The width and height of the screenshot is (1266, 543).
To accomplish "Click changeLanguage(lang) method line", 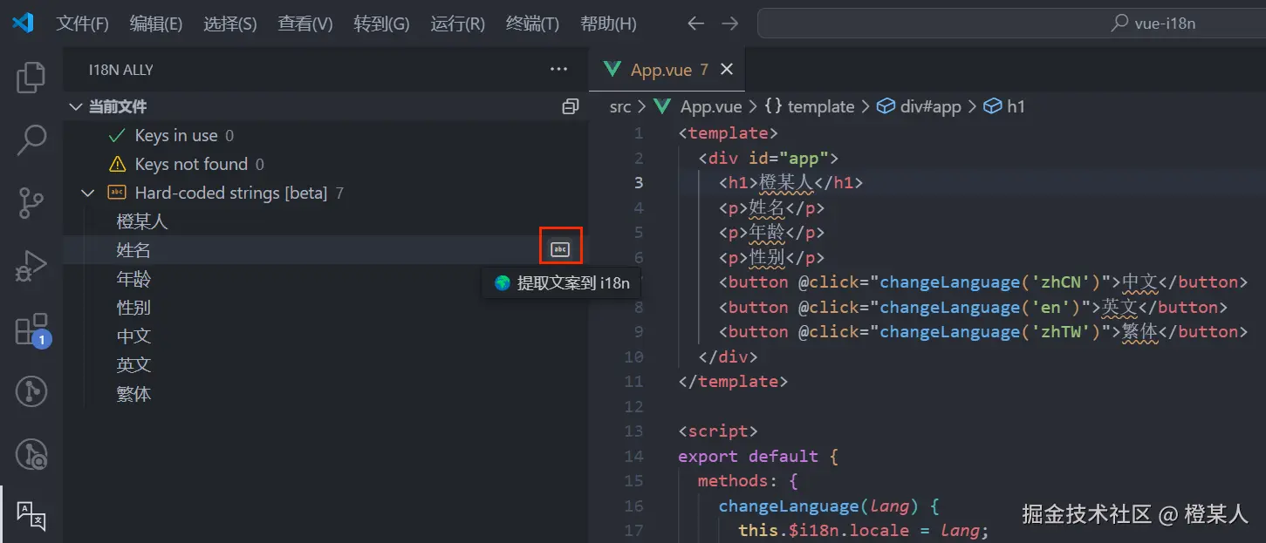I will coord(828,506).
